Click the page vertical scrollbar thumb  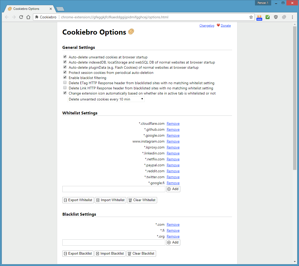pos(295,98)
